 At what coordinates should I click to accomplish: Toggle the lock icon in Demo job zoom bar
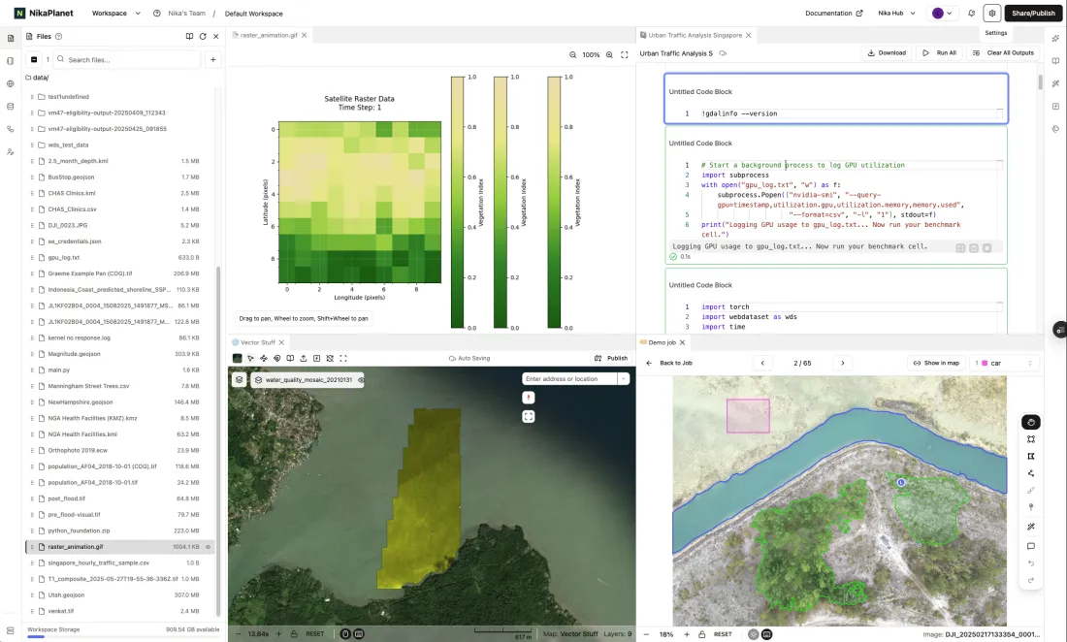click(x=701, y=634)
